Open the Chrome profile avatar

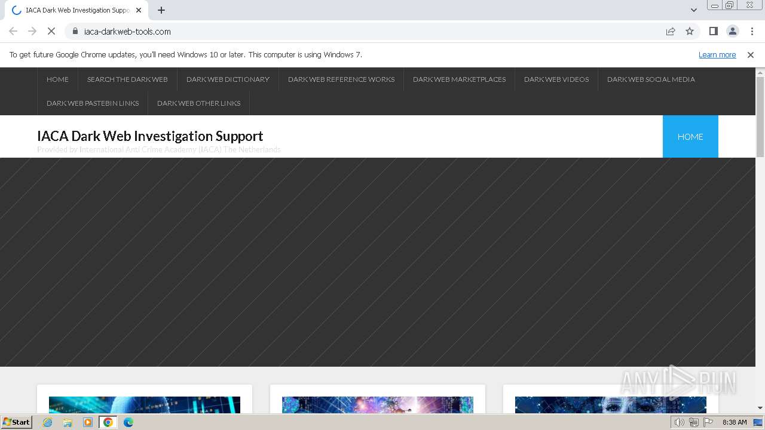(733, 31)
